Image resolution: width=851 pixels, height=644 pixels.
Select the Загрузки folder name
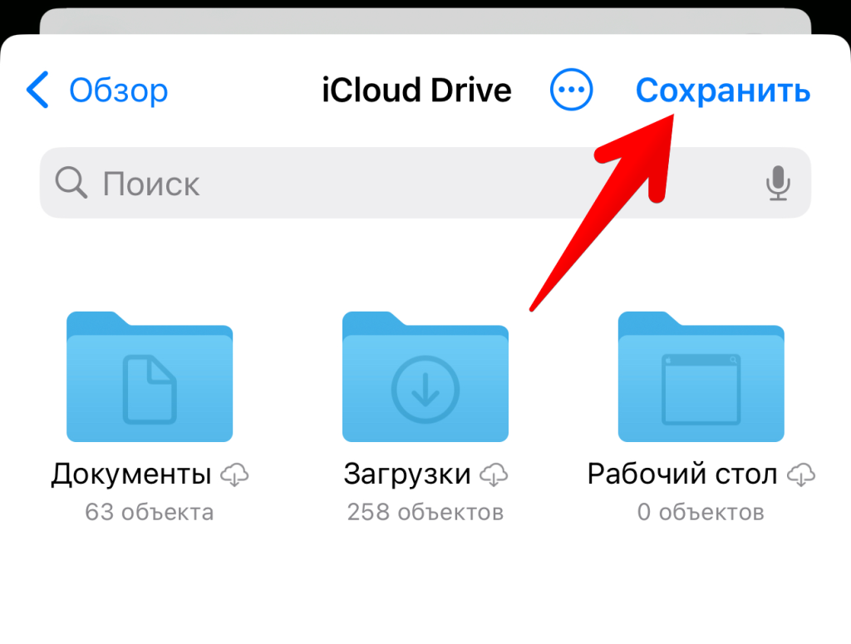(x=407, y=474)
